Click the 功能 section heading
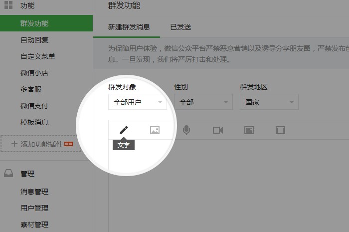349x232 pixels. (27, 5)
